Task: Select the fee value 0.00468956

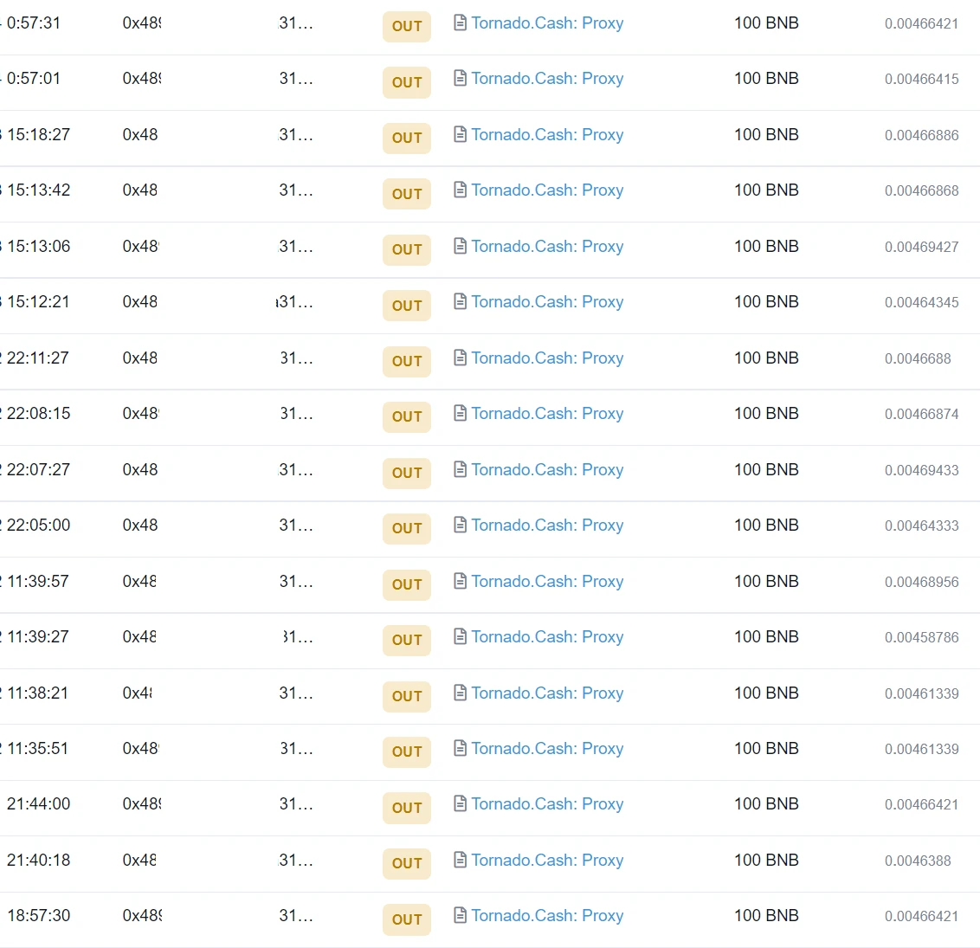Action: pos(921,583)
